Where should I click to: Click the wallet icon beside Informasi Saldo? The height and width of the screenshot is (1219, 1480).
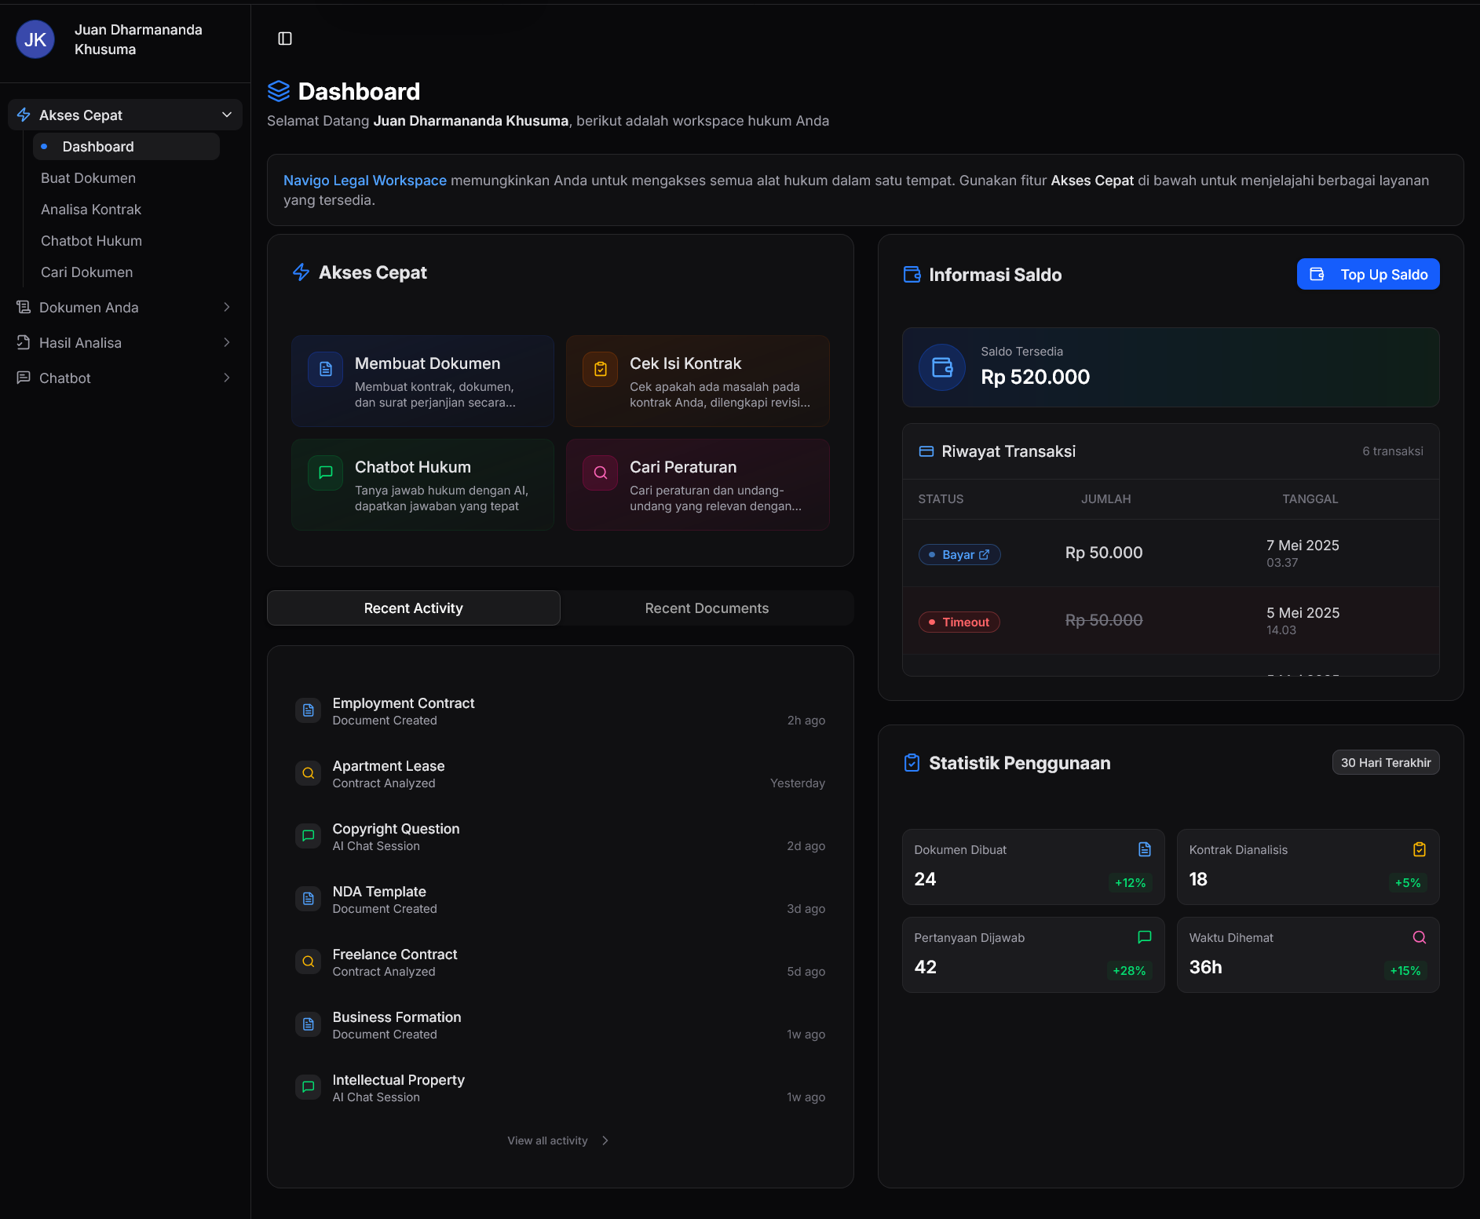coord(912,274)
